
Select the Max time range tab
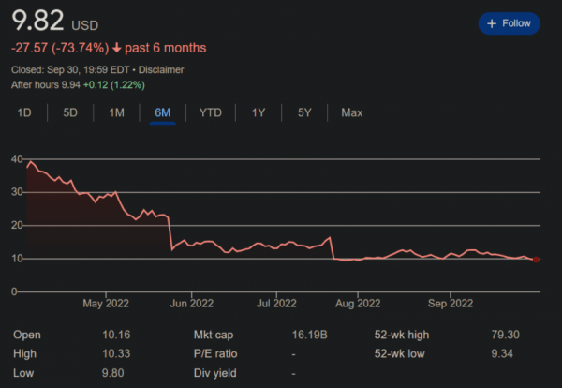click(351, 112)
